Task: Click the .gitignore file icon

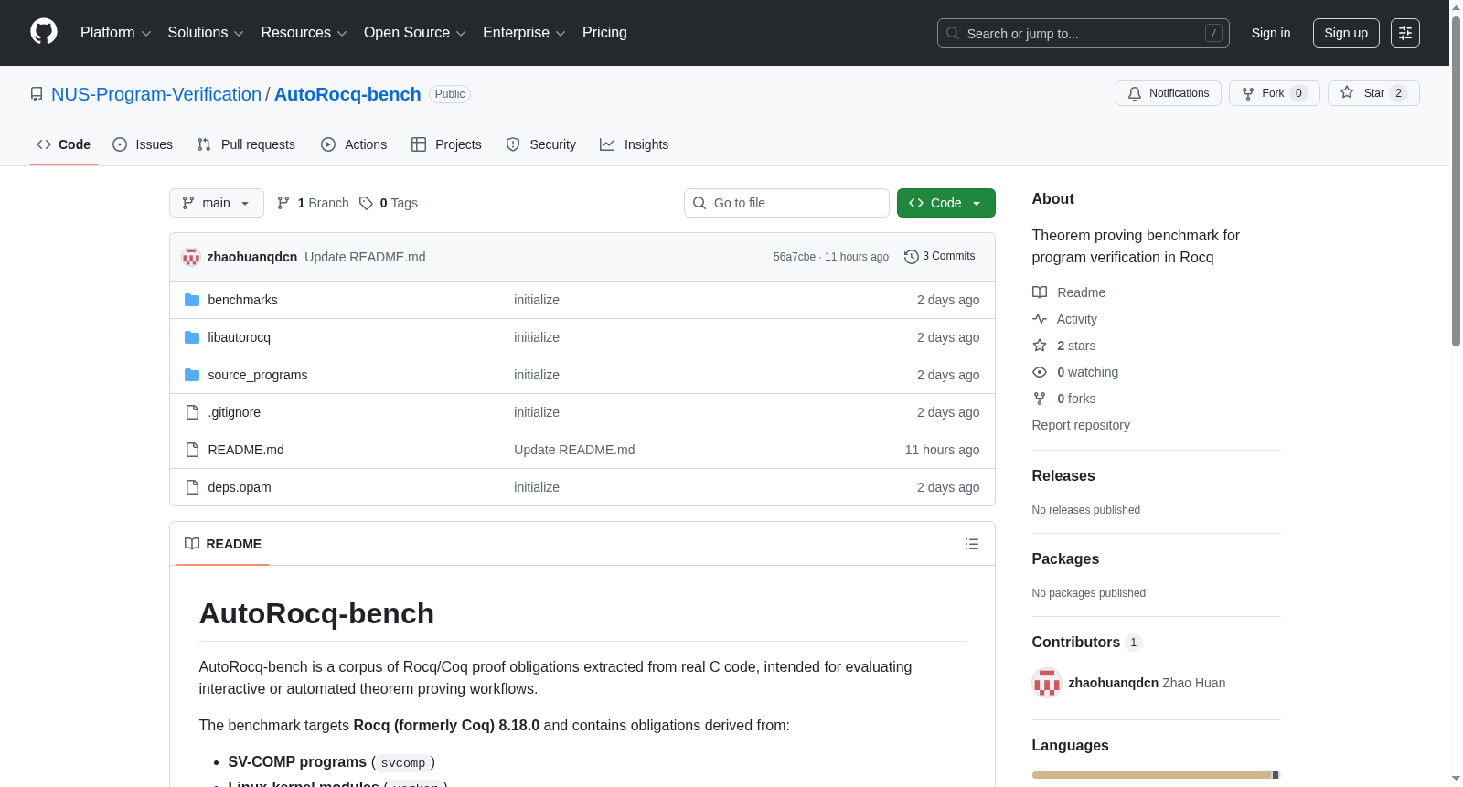Action: (x=192, y=412)
